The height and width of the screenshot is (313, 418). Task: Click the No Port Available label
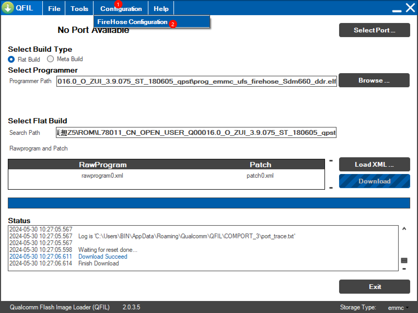tap(93, 30)
